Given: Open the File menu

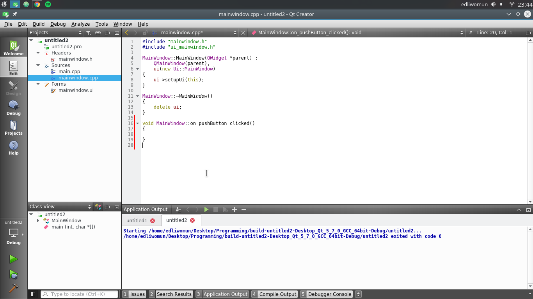Looking at the screenshot, I should point(8,24).
